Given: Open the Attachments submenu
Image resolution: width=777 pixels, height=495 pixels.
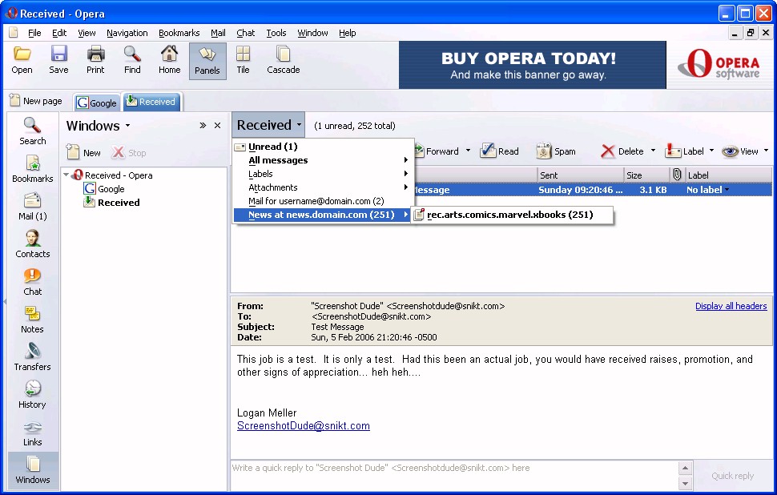Looking at the screenshot, I should [324, 187].
